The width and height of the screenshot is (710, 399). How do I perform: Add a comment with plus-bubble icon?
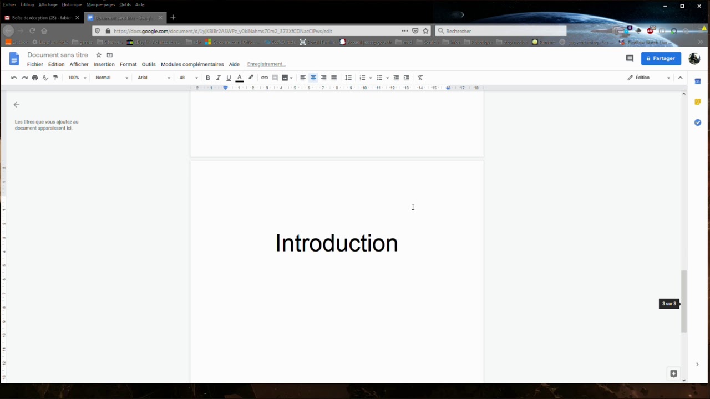[275, 78]
